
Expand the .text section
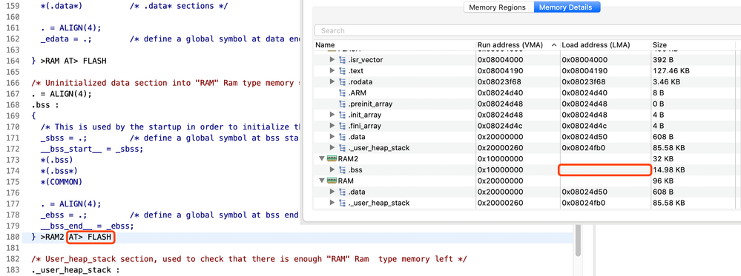[332, 71]
